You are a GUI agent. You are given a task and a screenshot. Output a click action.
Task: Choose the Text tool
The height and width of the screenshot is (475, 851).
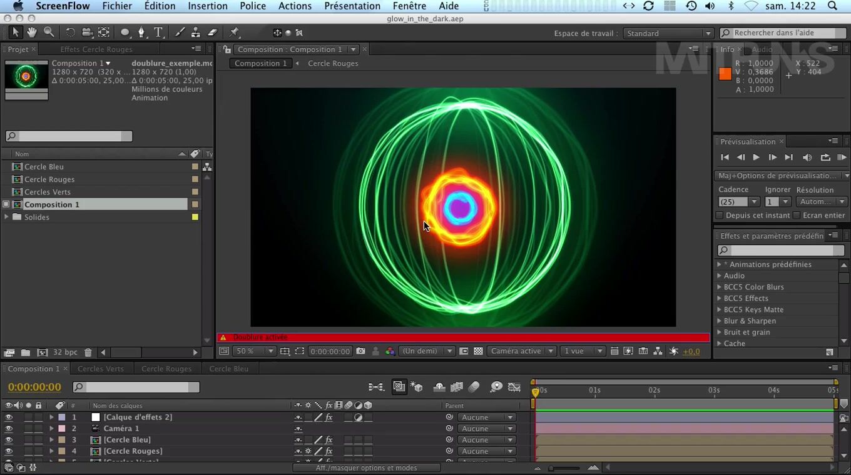pos(158,32)
